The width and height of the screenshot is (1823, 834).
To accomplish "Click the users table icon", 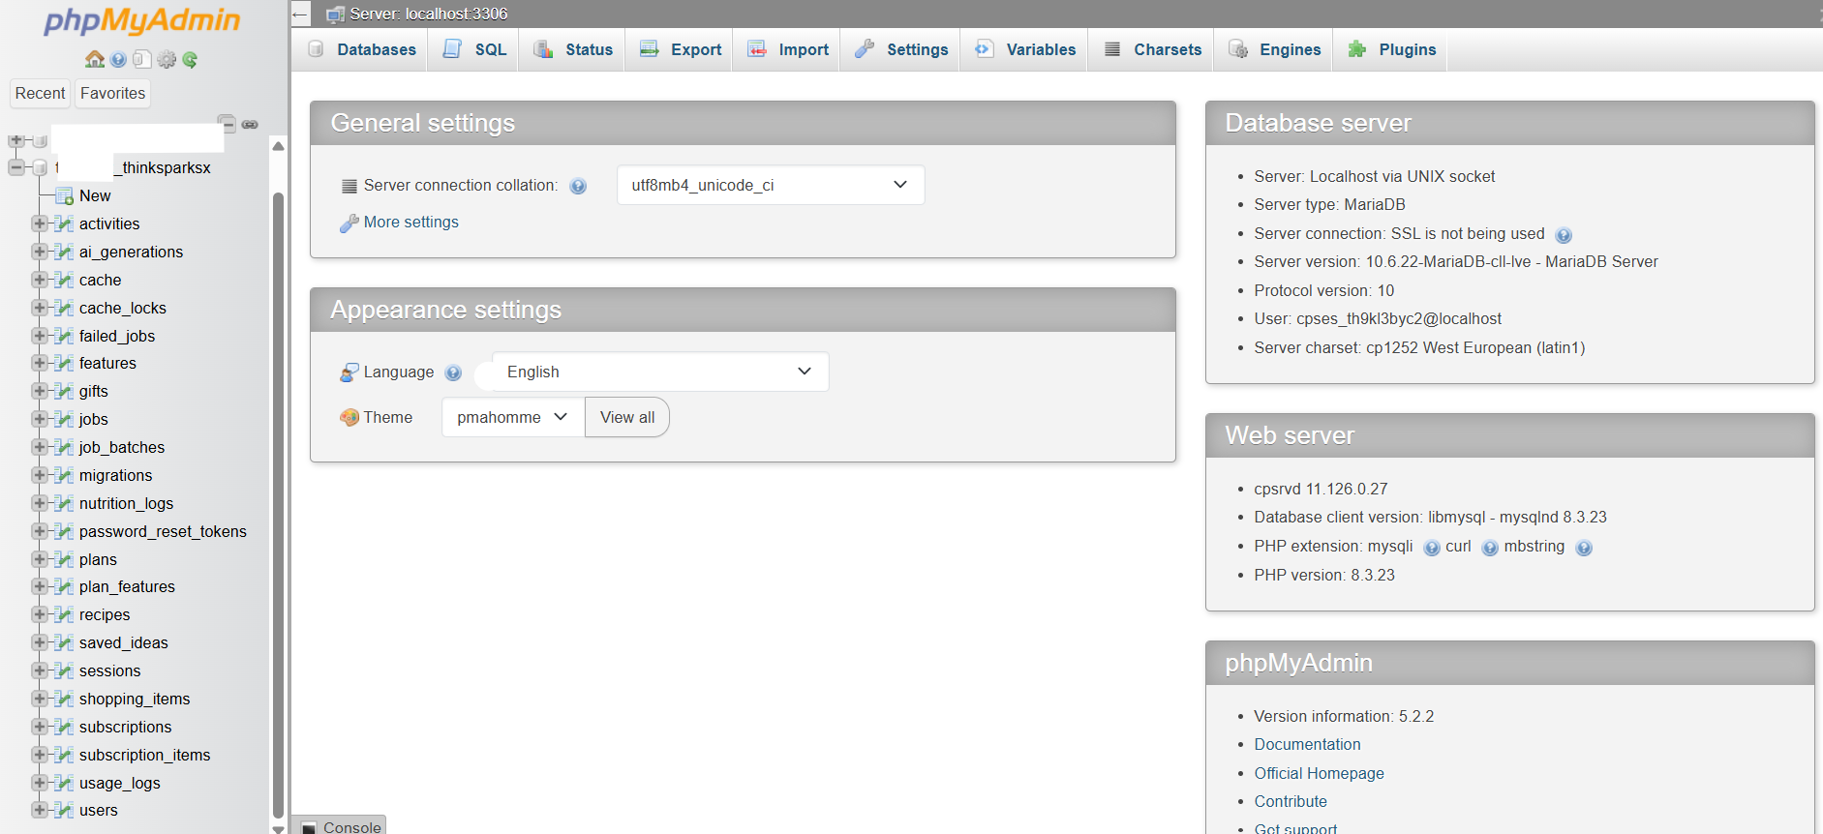I will point(65,811).
